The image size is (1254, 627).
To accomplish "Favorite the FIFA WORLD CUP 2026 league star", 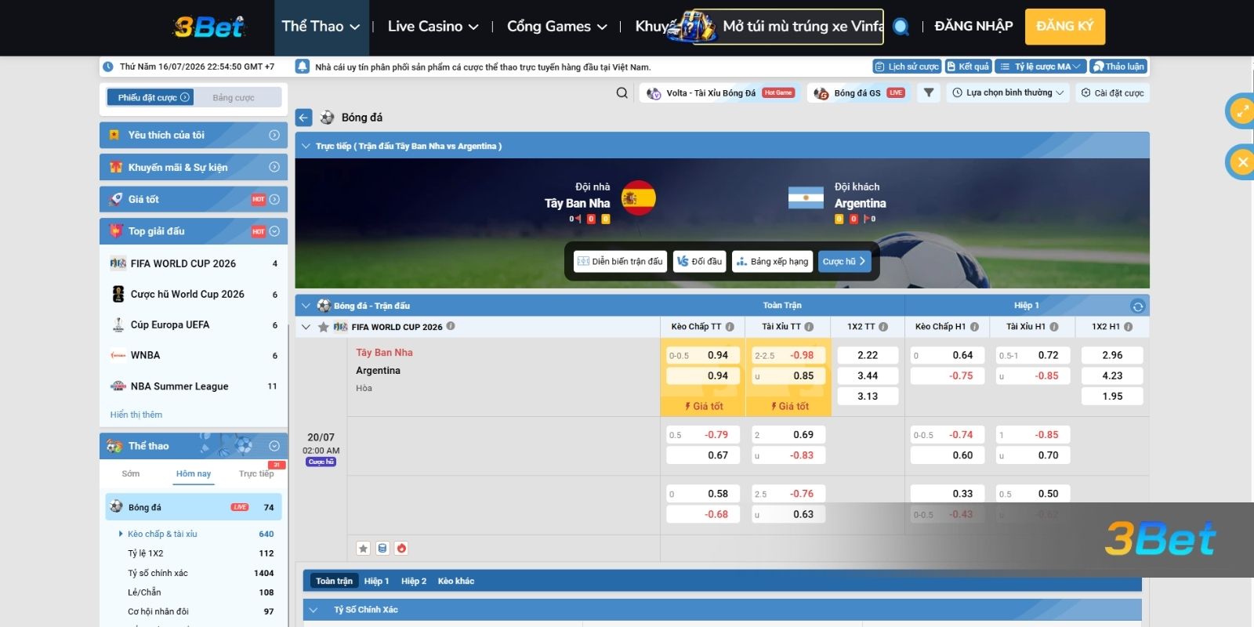I will (x=323, y=327).
